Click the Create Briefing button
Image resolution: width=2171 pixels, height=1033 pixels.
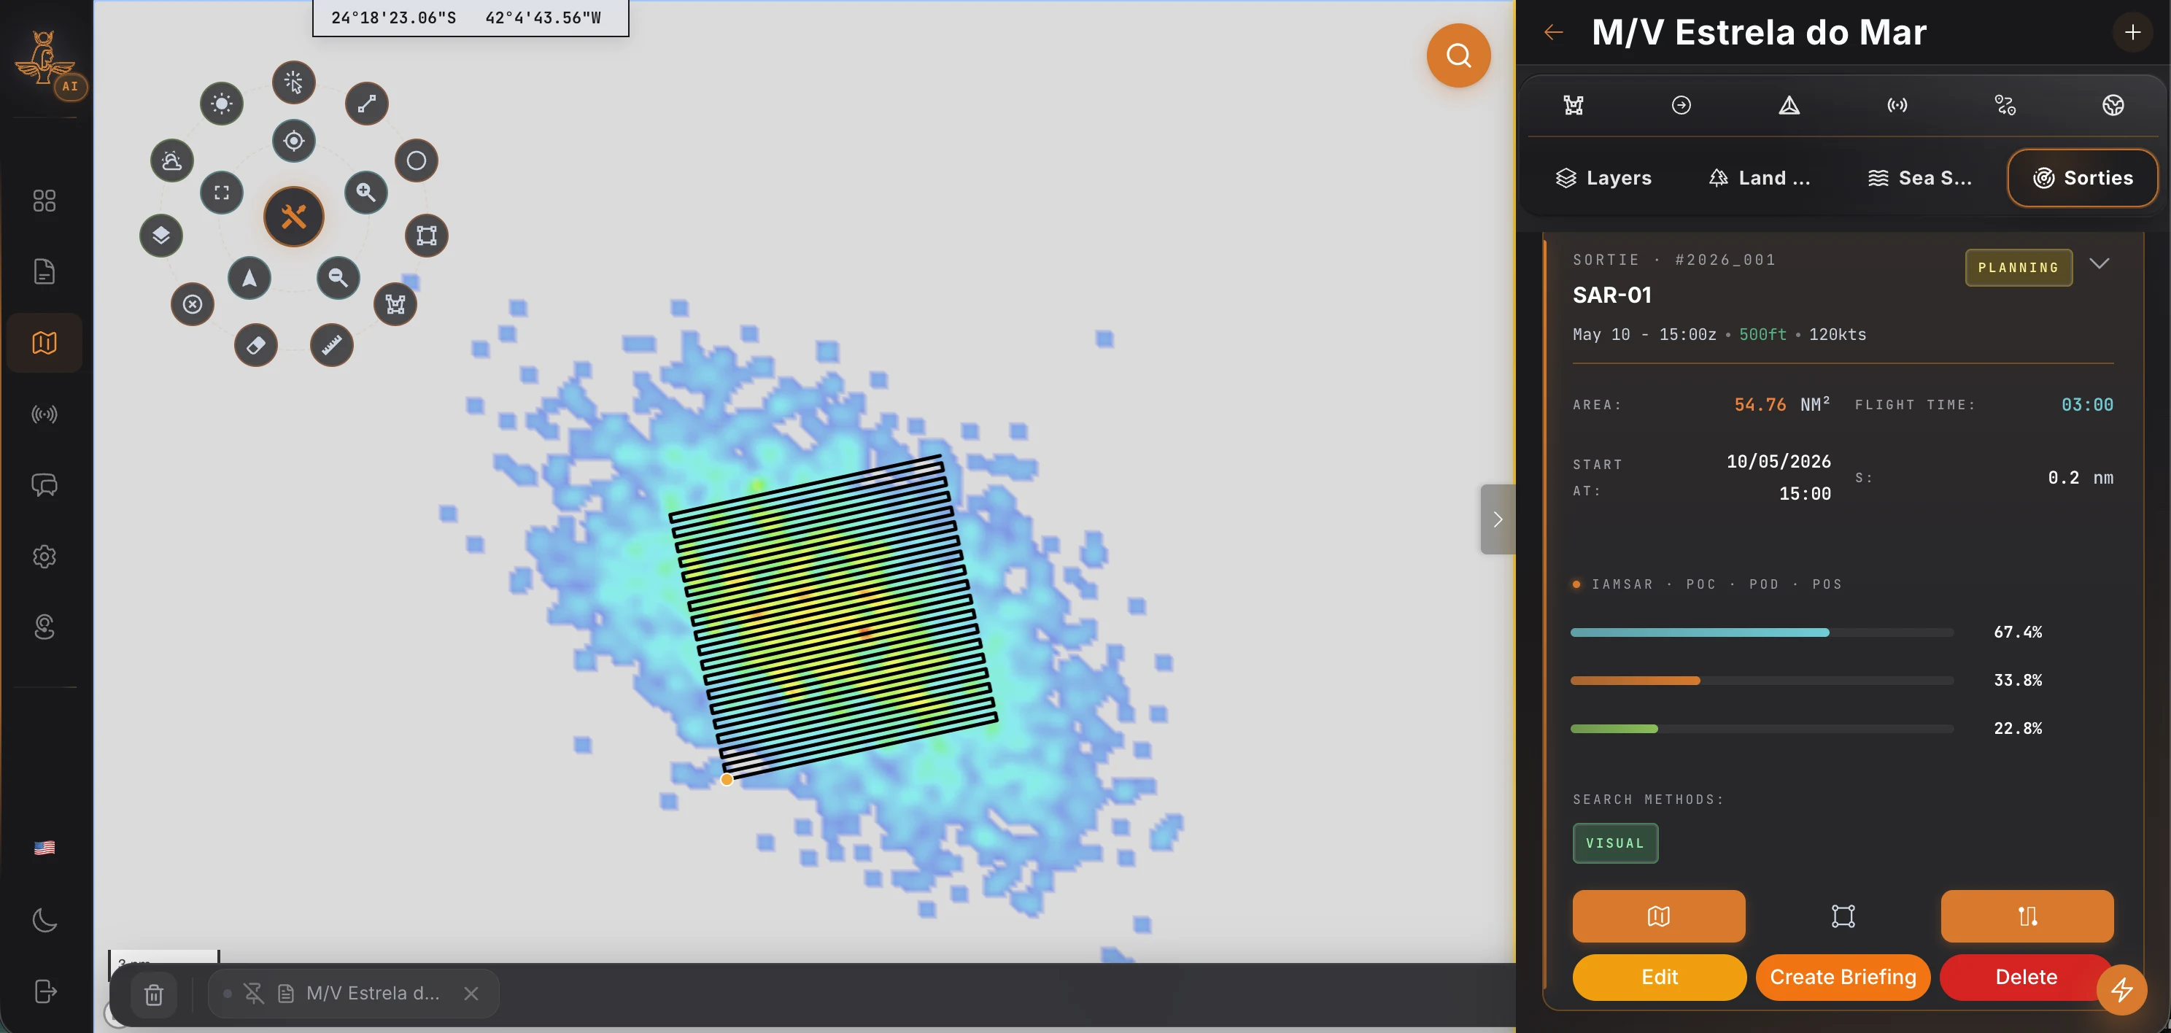(1842, 977)
